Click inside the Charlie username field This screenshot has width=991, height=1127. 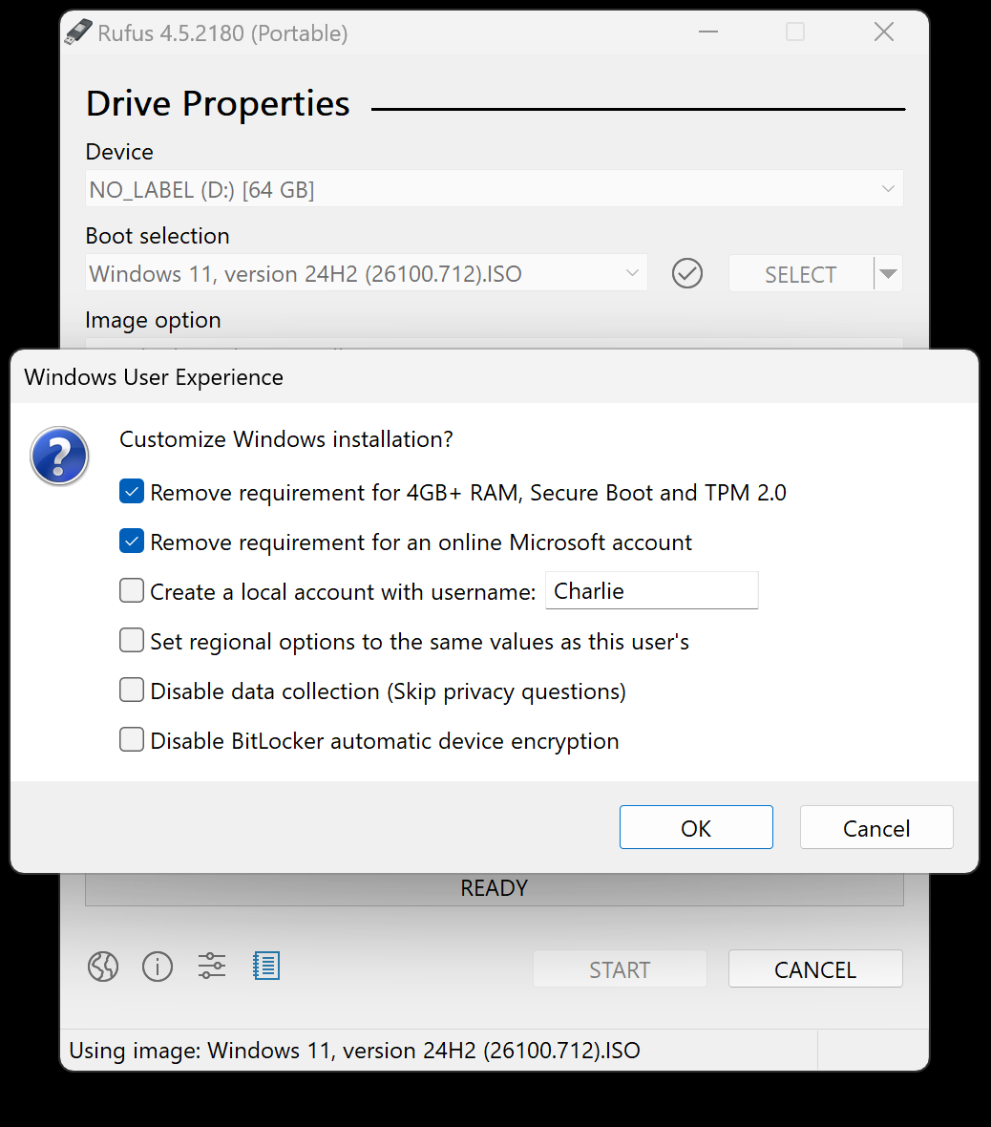pos(651,590)
